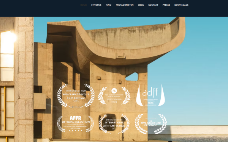Image resolution: width=228 pixels, height=142 pixels.
Task: Click the adff festival logo
Action: point(150,95)
